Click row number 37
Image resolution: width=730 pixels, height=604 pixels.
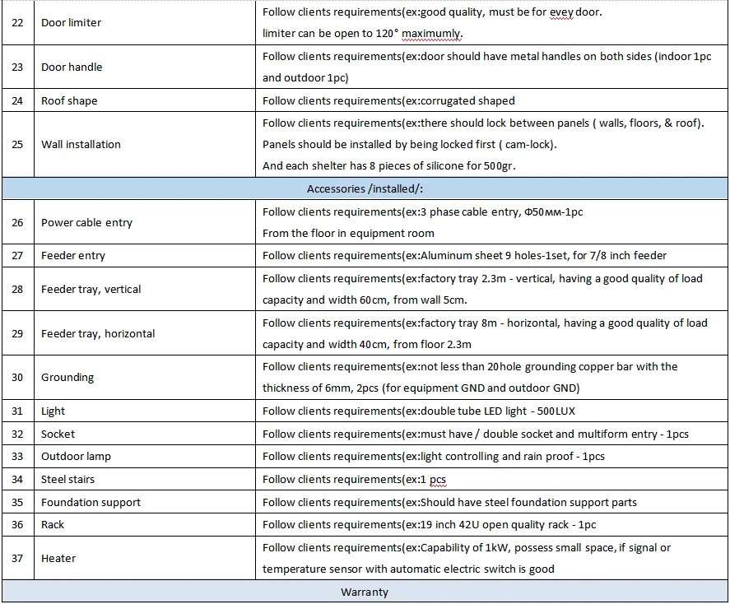pos(17,558)
